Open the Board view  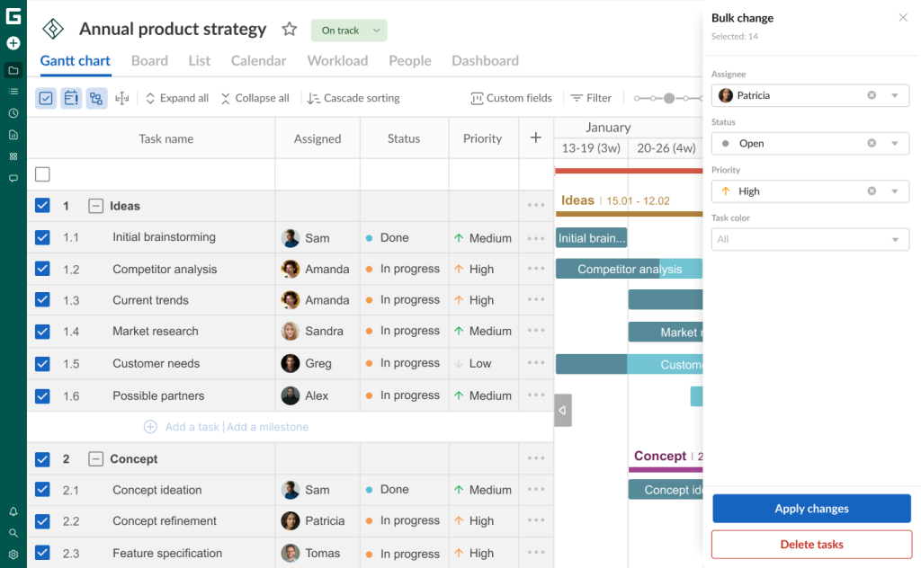[x=149, y=60]
